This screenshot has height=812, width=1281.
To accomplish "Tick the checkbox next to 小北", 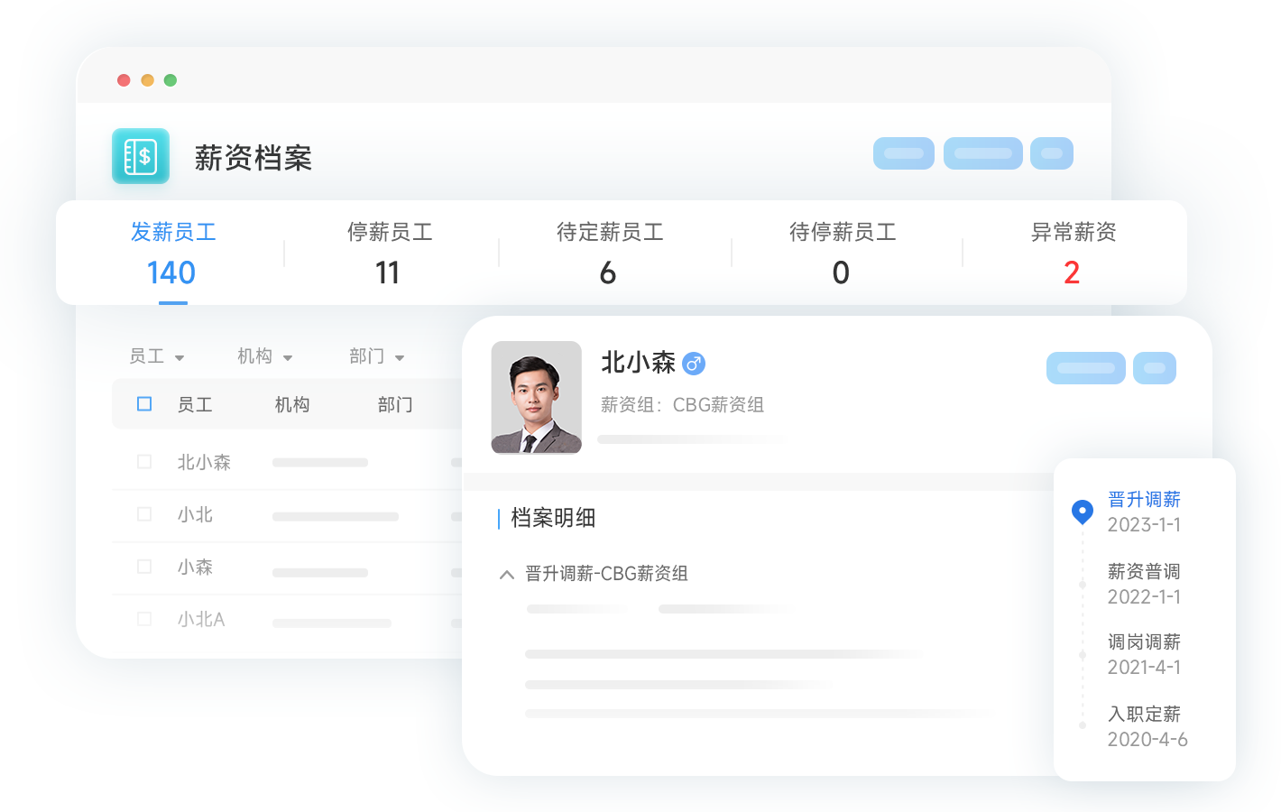I will pyautogui.click(x=144, y=514).
